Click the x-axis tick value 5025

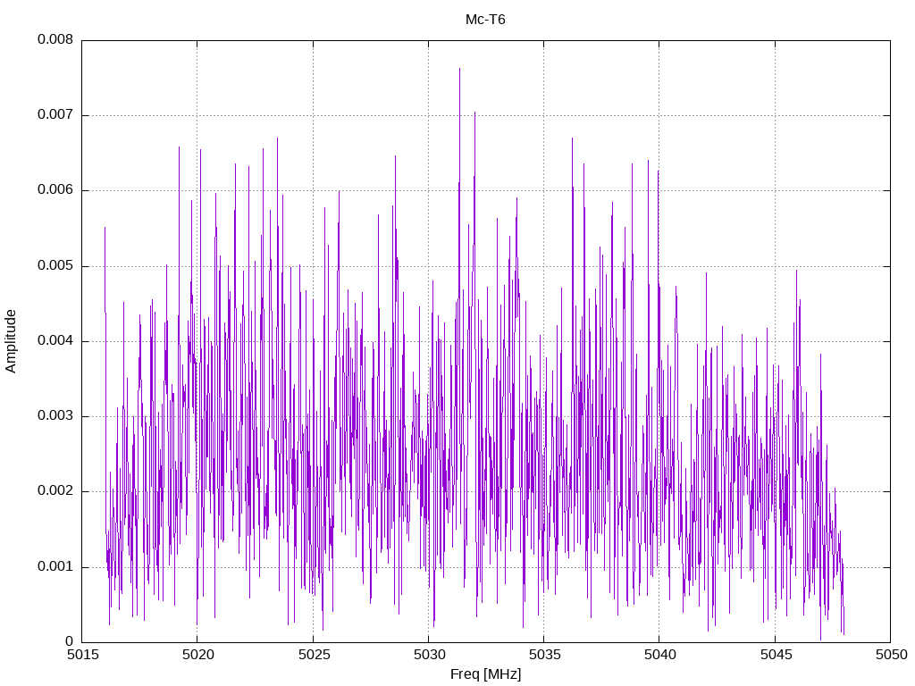pyautogui.click(x=314, y=655)
